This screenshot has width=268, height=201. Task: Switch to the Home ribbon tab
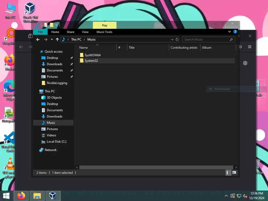tap(55, 32)
